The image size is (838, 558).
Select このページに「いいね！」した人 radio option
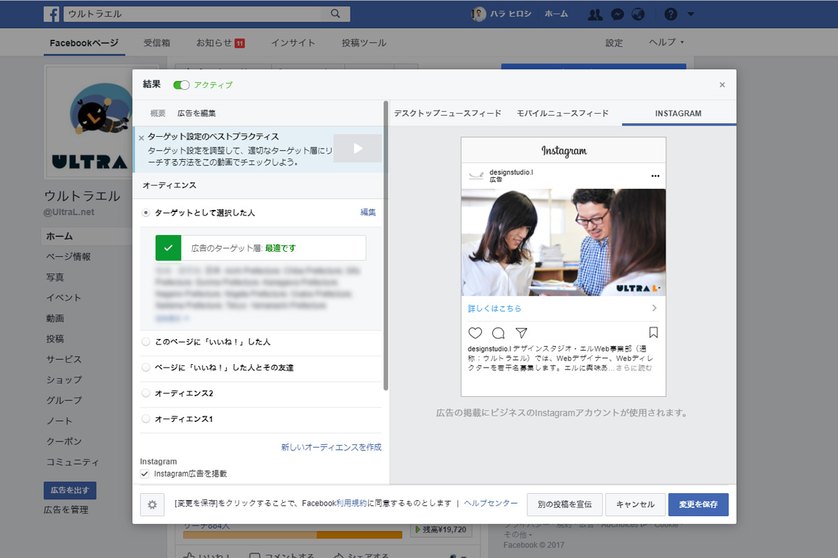pos(145,342)
